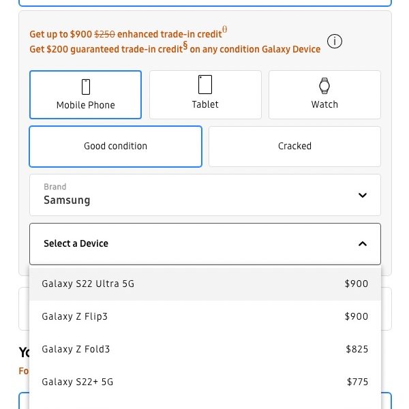The width and height of the screenshot is (409, 409).
Task: Choose Tablet as trade-in device type
Action: (205, 95)
